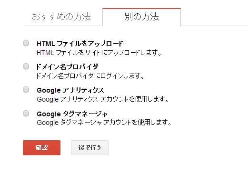Click the Google アナリティクス アカウントを使用します text

(102, 99)
